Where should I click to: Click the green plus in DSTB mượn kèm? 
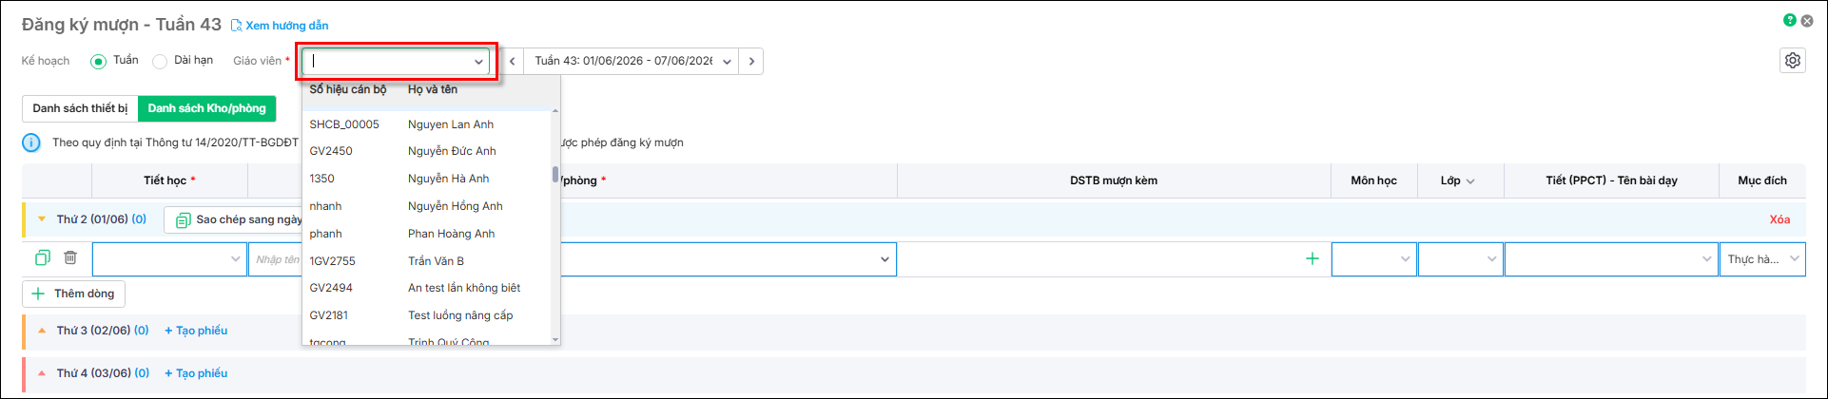(1313, 258)
